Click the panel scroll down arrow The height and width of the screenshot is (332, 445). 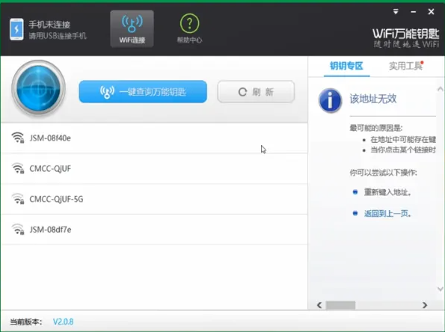coord(441,289)
